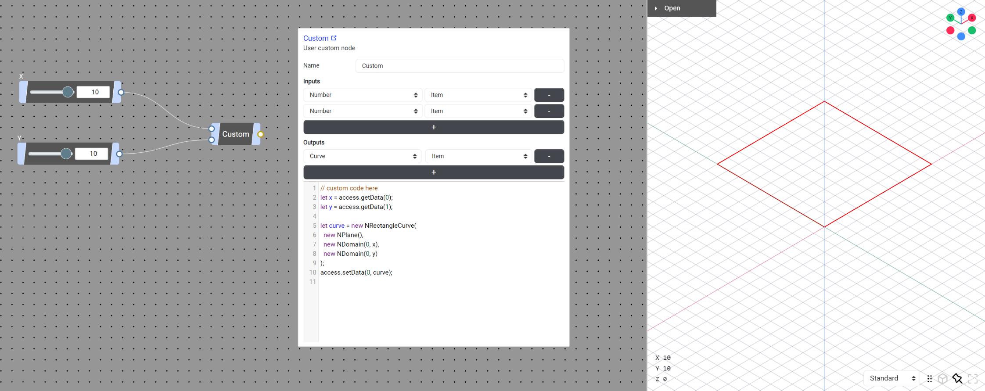Click the Y axis gizmo circle
Screen dimensions: 985x391
click(950, 18)
